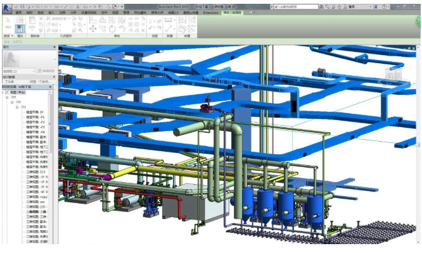Viewport: 422px width, 253px height.
Task: Click Save in the quick access toolbar
Action: pos(21,6)
